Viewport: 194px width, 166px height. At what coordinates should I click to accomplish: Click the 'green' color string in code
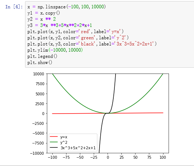(87, 38)
